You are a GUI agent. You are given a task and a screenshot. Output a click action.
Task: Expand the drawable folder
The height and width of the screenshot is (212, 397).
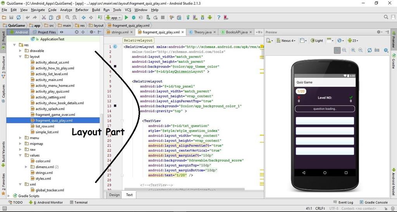coord(21,51)
